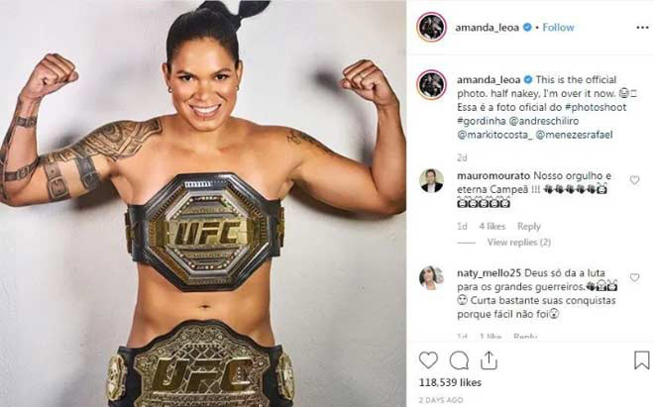Open the #gordinha hashtag link
Image resolution: width=654 pixels, height=407 pixels.
coord(482,121)
